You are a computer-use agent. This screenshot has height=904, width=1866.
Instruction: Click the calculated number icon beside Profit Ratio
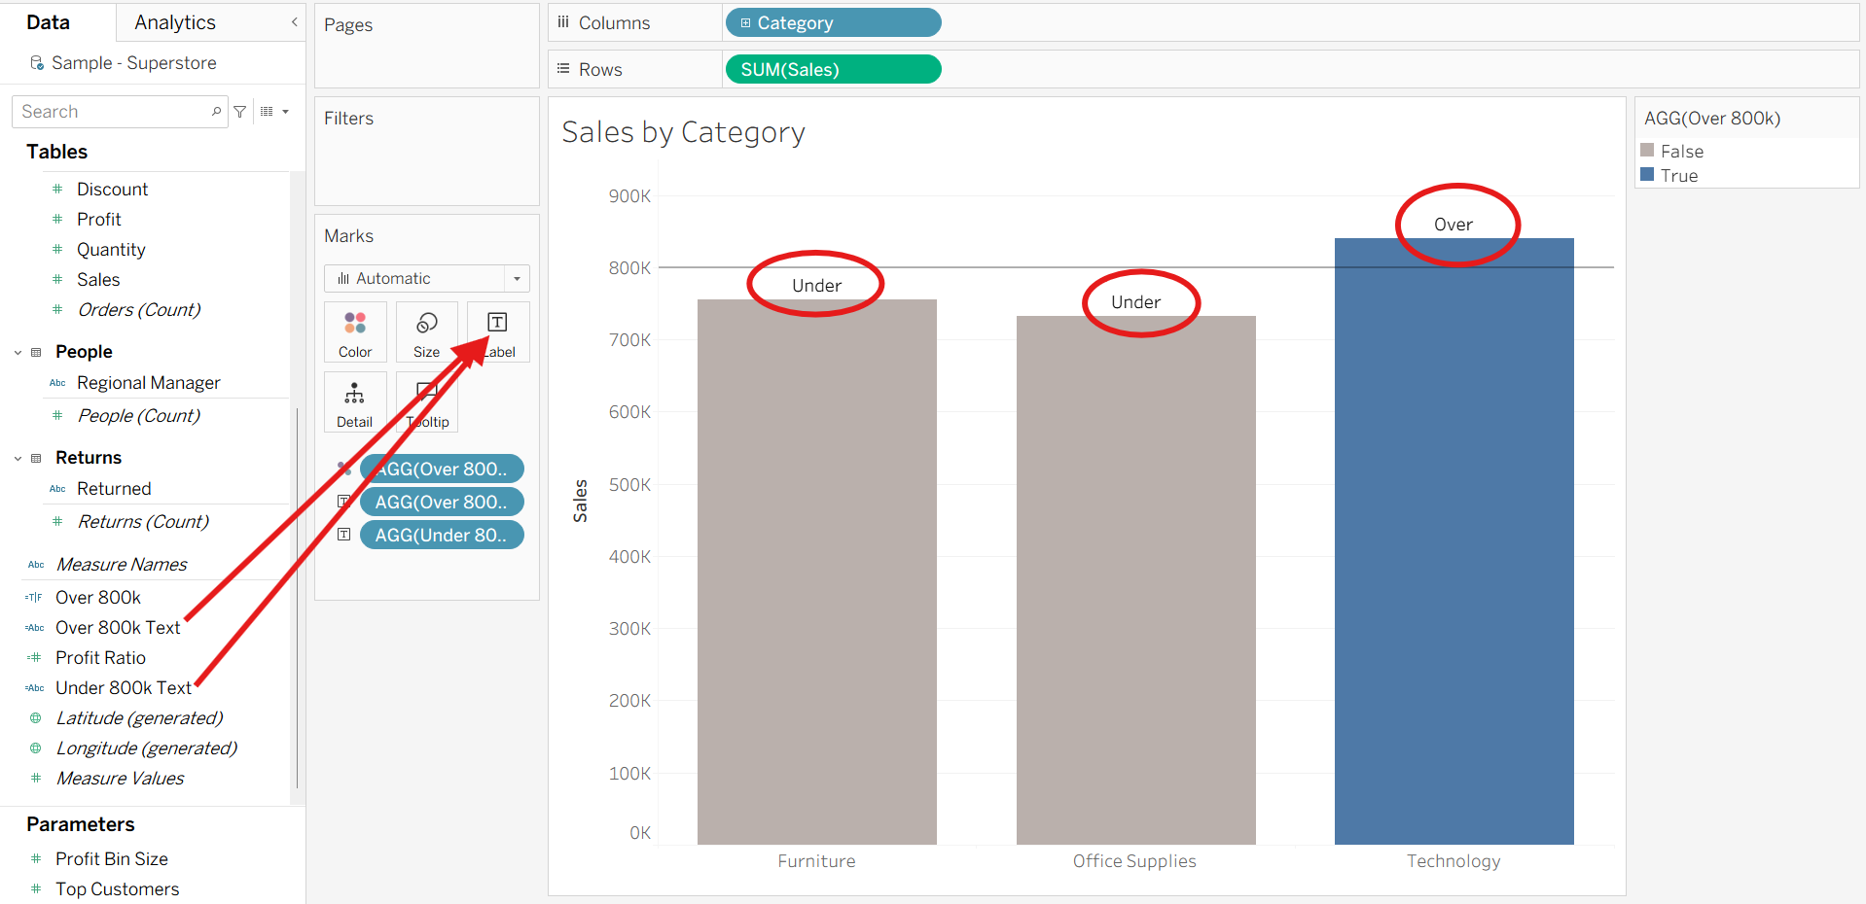click(x=34, y=658)
